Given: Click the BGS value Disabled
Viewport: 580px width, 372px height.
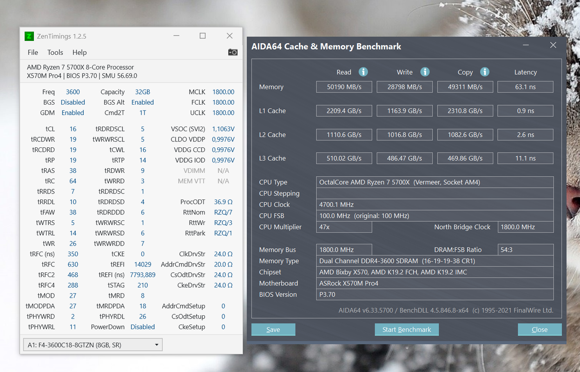Looking at the screenshot, I should (73, 102).
